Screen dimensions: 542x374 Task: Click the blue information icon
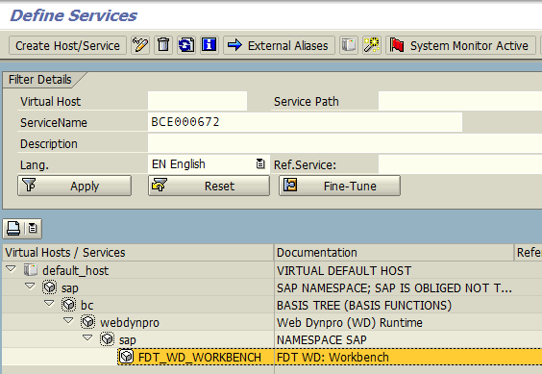(x=209, y=45)
